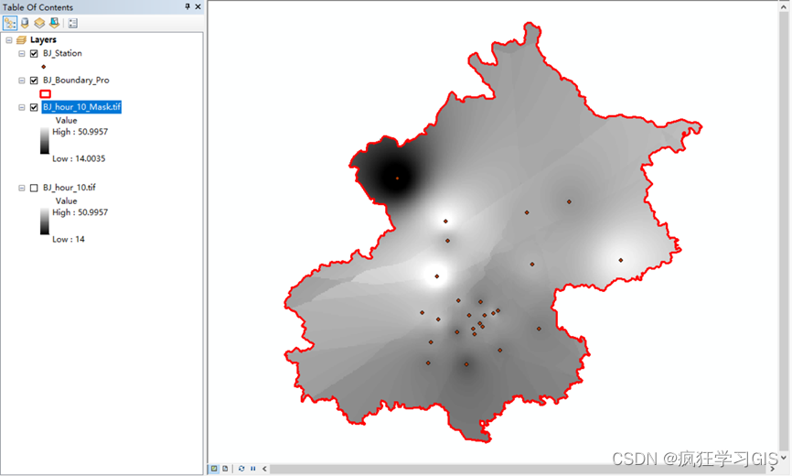792x476 pixels.
Task: Open Table Of Contents options button
Action: point(73,23)
